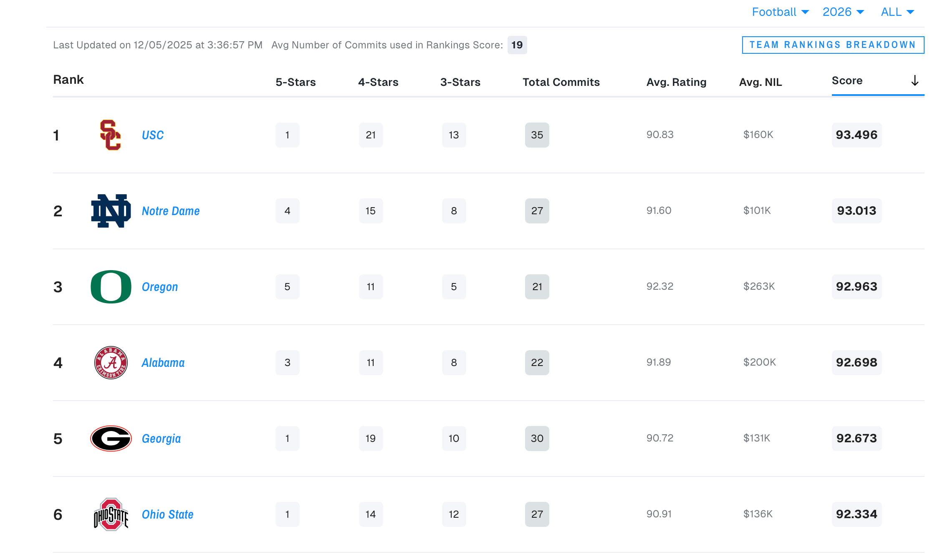Open the Notre Dame team link
Screen dimensions: 940x559
[x=171, y=211]
